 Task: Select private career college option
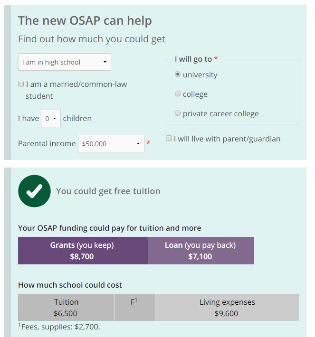coord(178,113)
